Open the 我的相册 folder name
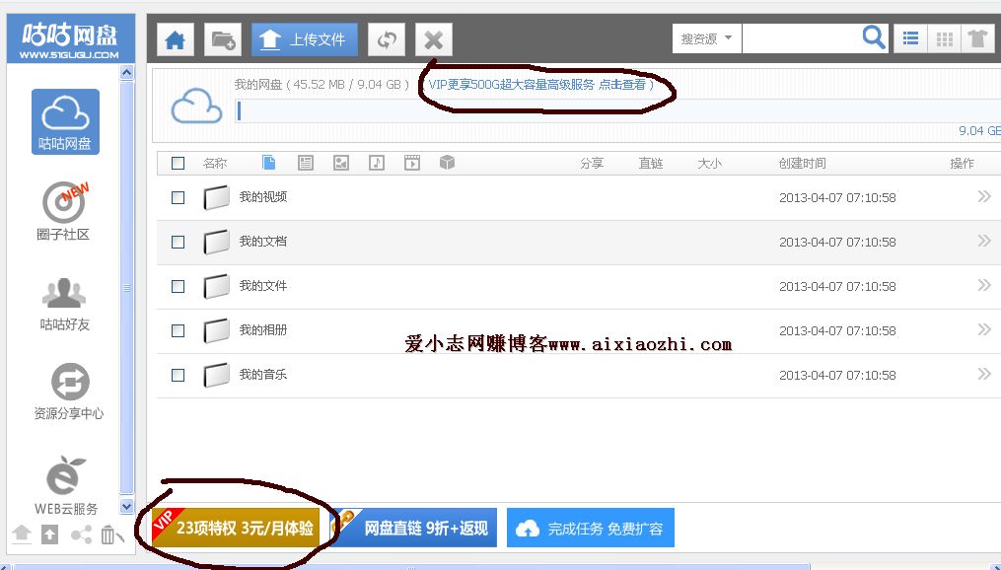 [263, 330]
